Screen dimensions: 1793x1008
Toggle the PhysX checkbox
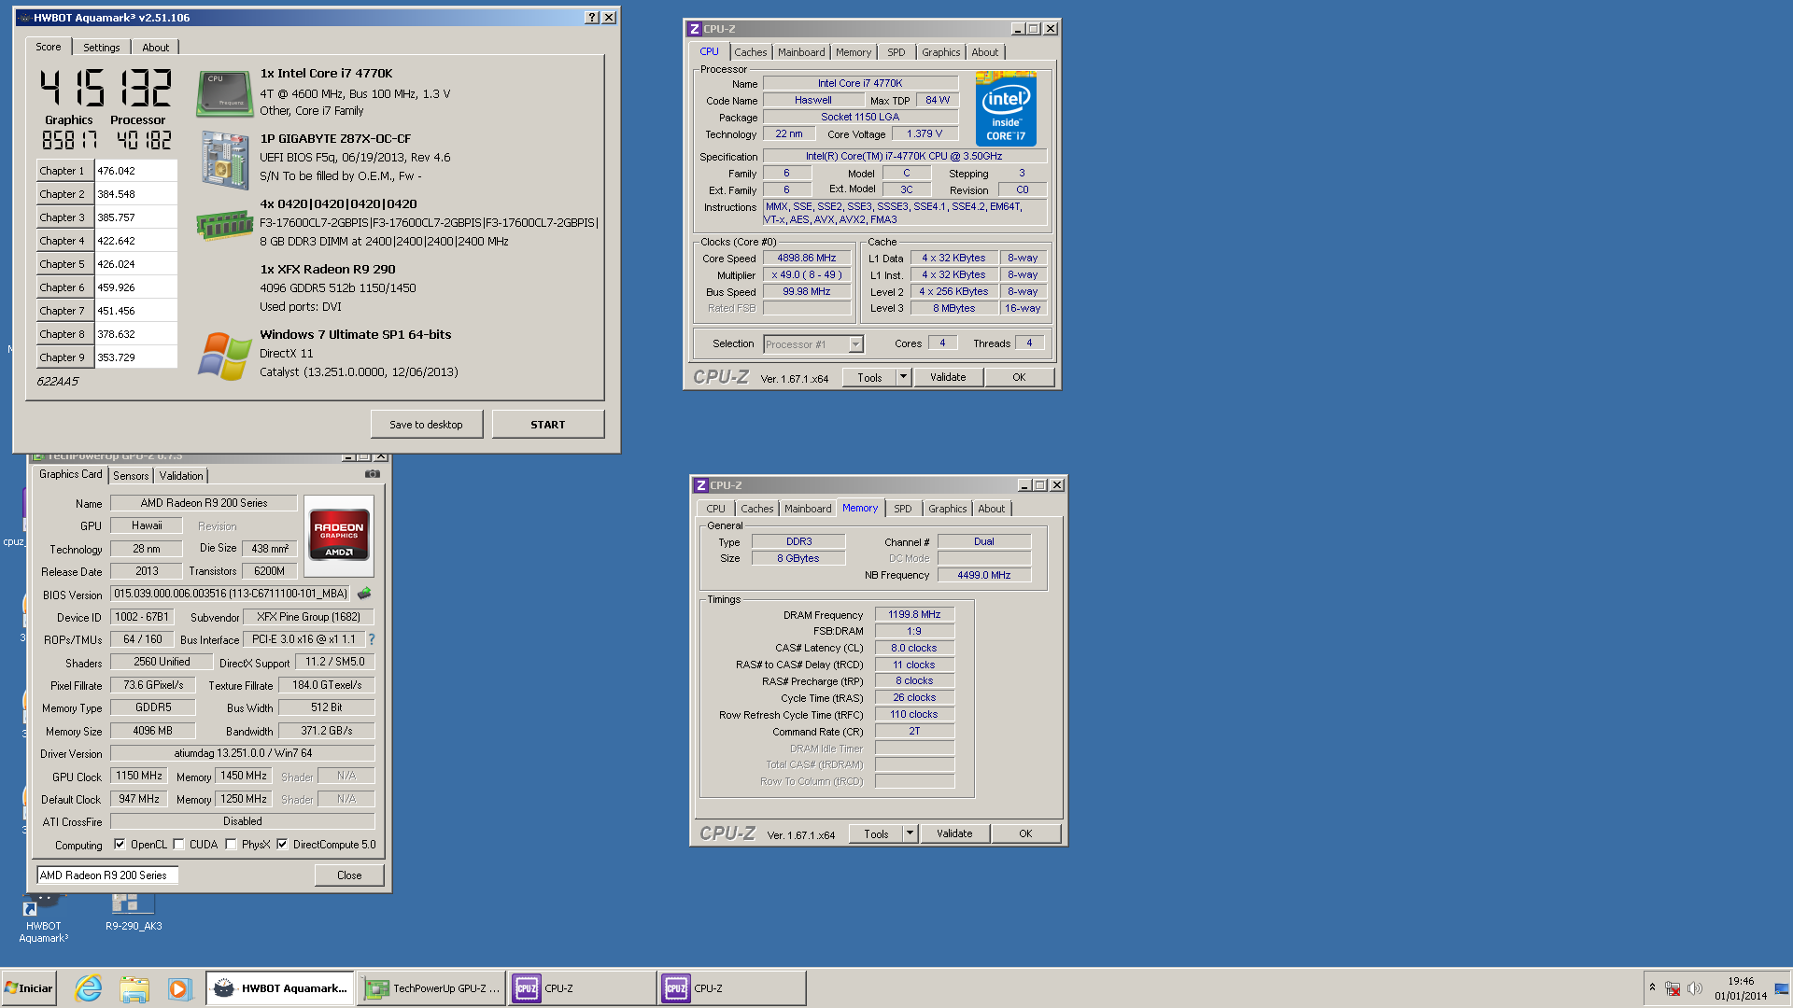coord(231,845)
